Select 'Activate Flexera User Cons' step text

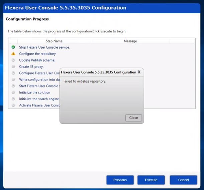click(39, 105)
